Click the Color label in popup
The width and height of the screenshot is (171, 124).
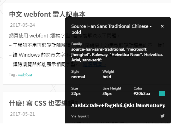click(x=138, y=88)
